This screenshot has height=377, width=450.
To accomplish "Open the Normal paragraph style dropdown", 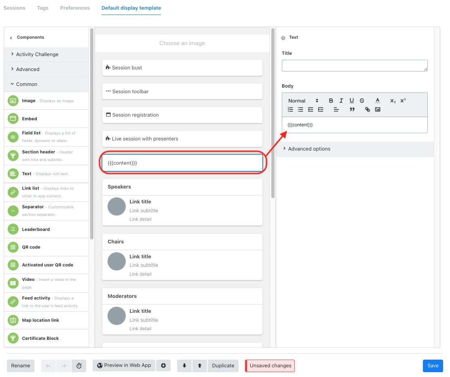I will [x=303, y=101].
